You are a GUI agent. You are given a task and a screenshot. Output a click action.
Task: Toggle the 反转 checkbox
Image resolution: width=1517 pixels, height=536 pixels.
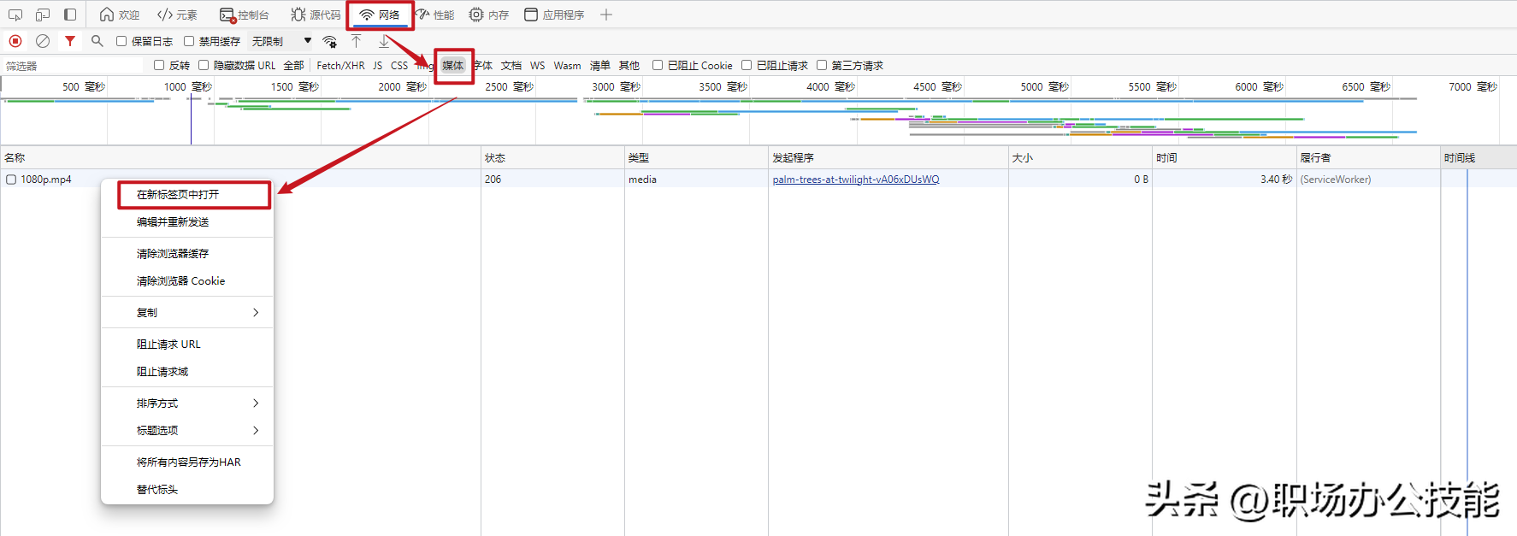[159, 65]
